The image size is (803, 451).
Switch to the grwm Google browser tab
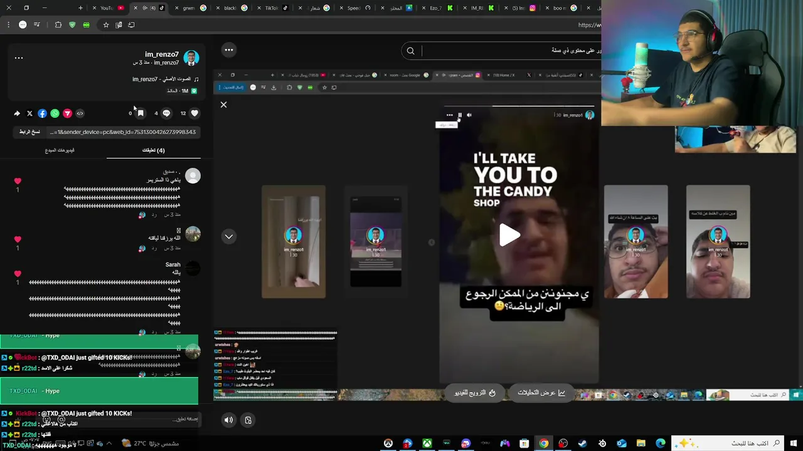click(191, 8)
